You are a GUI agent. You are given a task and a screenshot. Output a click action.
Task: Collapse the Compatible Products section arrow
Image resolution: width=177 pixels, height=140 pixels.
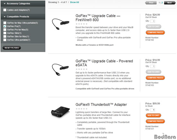5,17
